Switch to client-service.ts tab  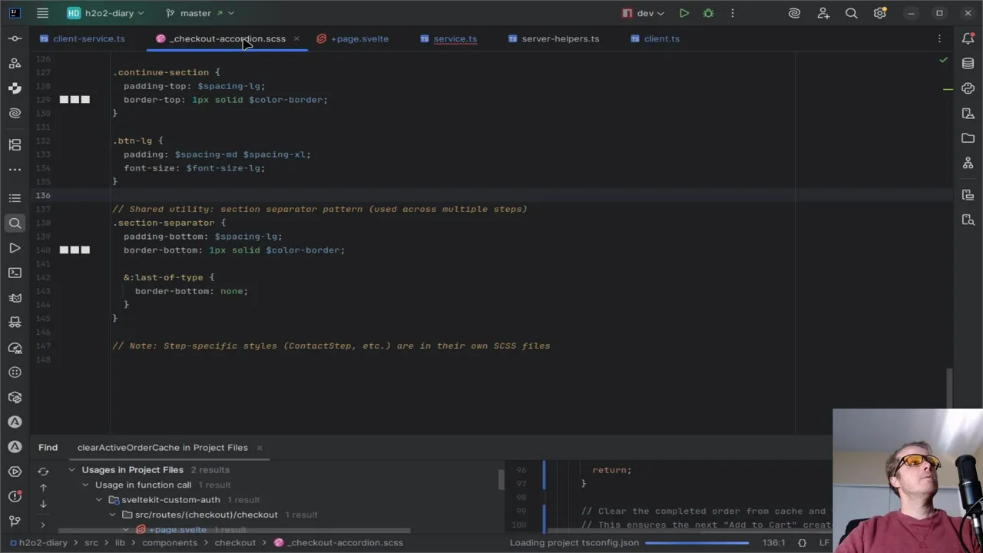click(82, 38)
